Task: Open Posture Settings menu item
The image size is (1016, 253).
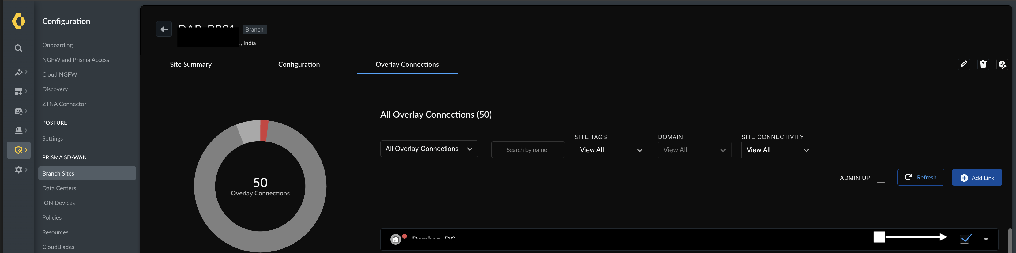Action: (x=52, y=138)
